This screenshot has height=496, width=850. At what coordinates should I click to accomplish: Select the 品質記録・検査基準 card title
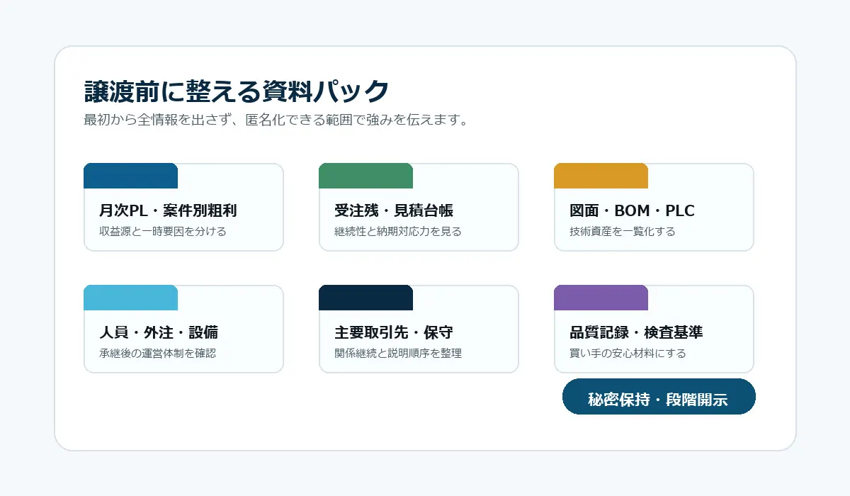(x=636, y=332)
